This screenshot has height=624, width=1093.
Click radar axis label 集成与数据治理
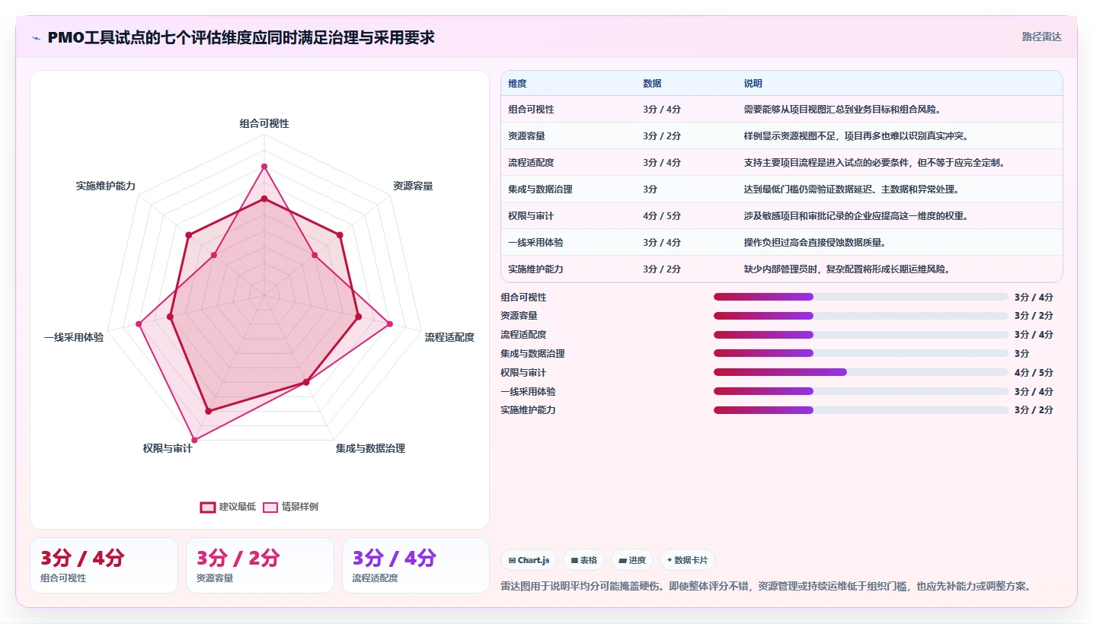(x=370, y=448)
